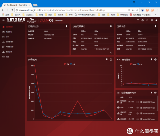Click the Connected status text

pos(48,38)
